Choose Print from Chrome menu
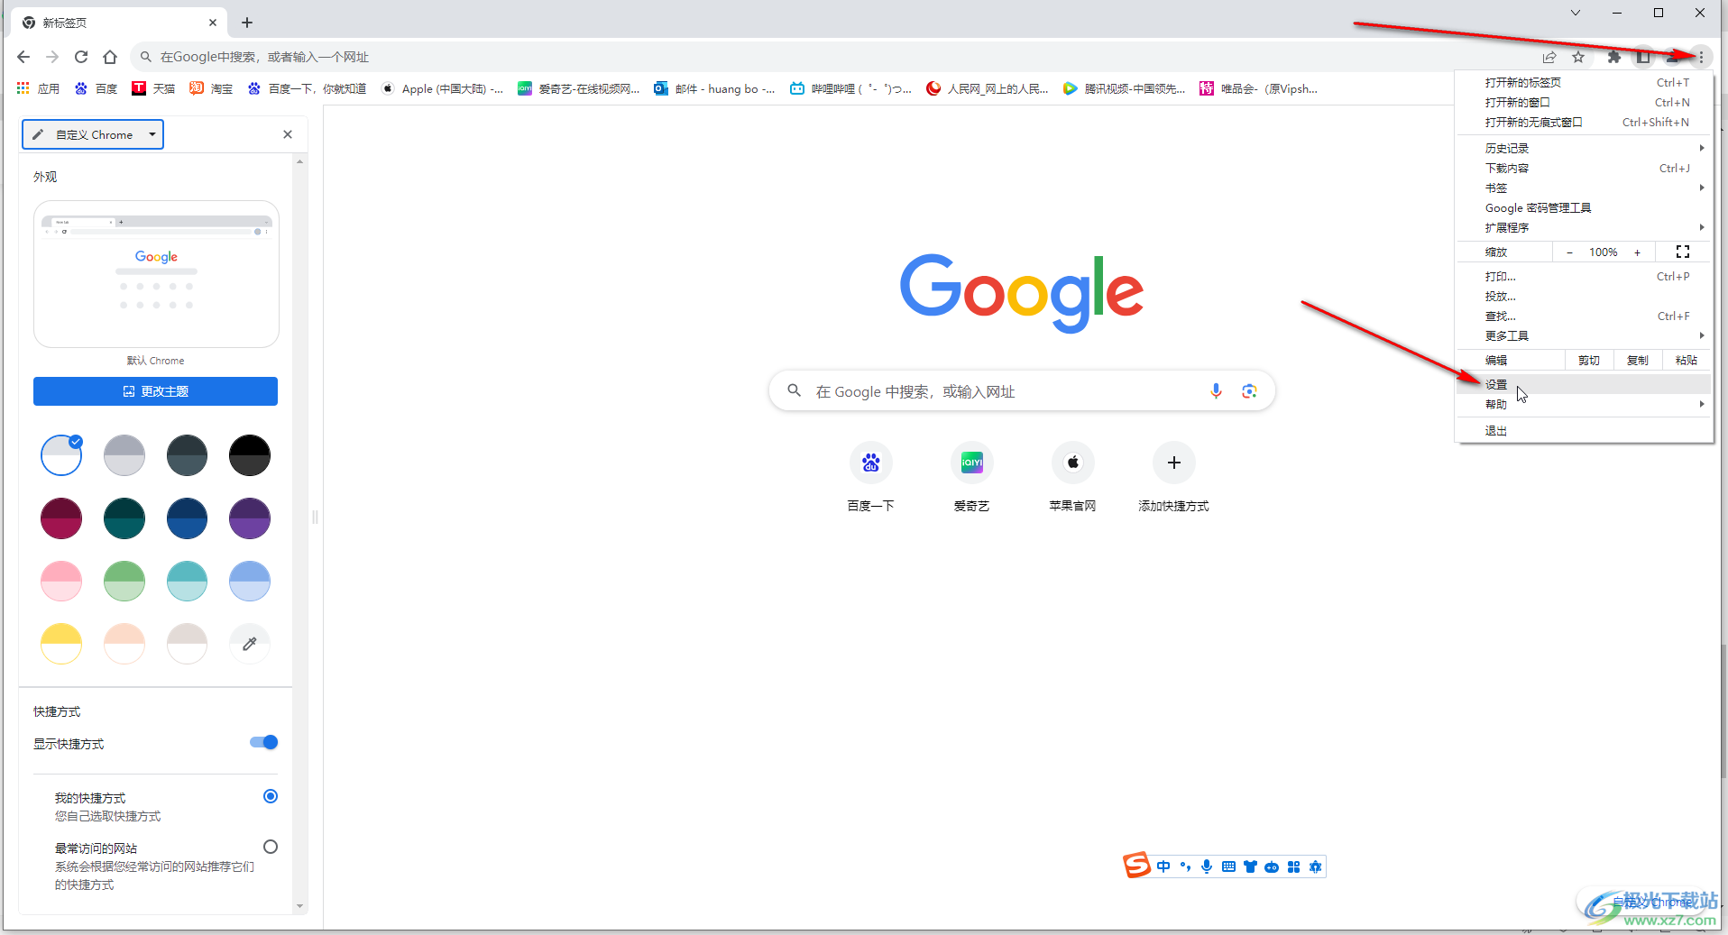Screen dimensions: 1728x935 1585,276
